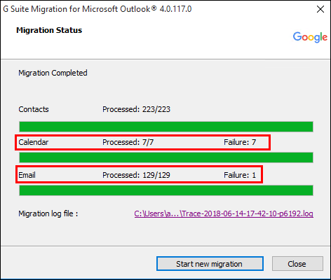
Task: Click Failure: 1 text
Action: [x=240, y=175]
